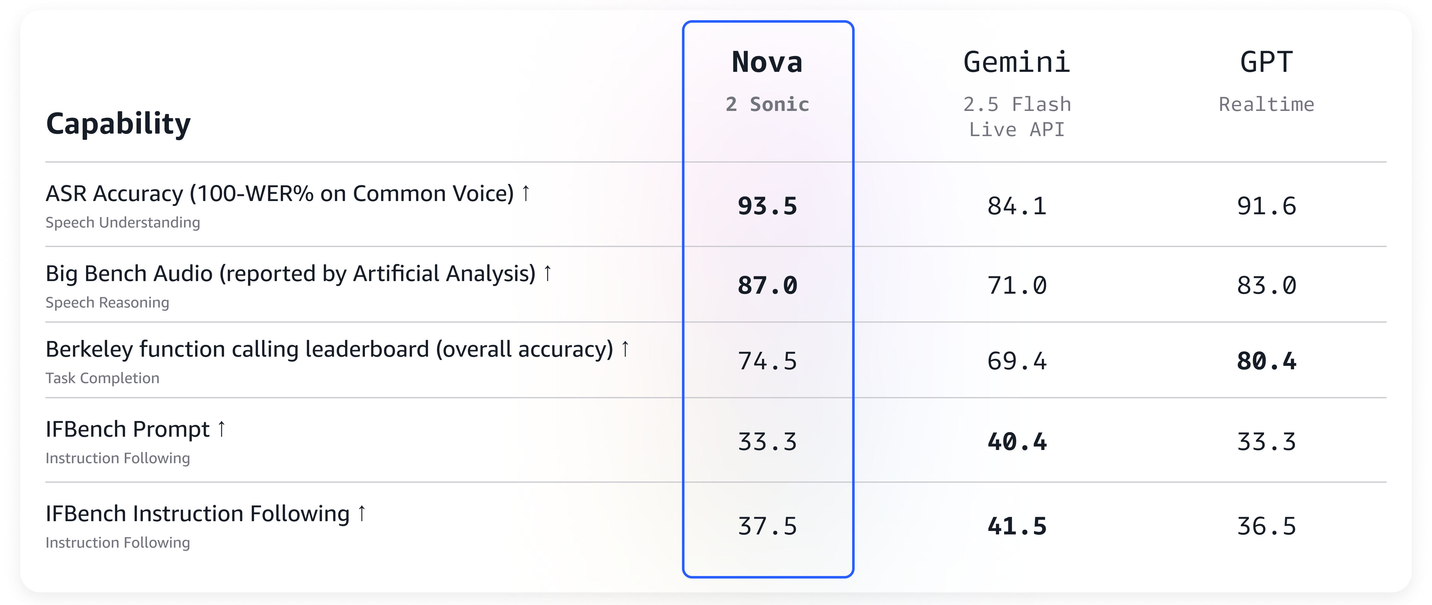Click the Realtime label under GPT
Viewport: 1432px width, 605px height.
tap(1266, 105)
